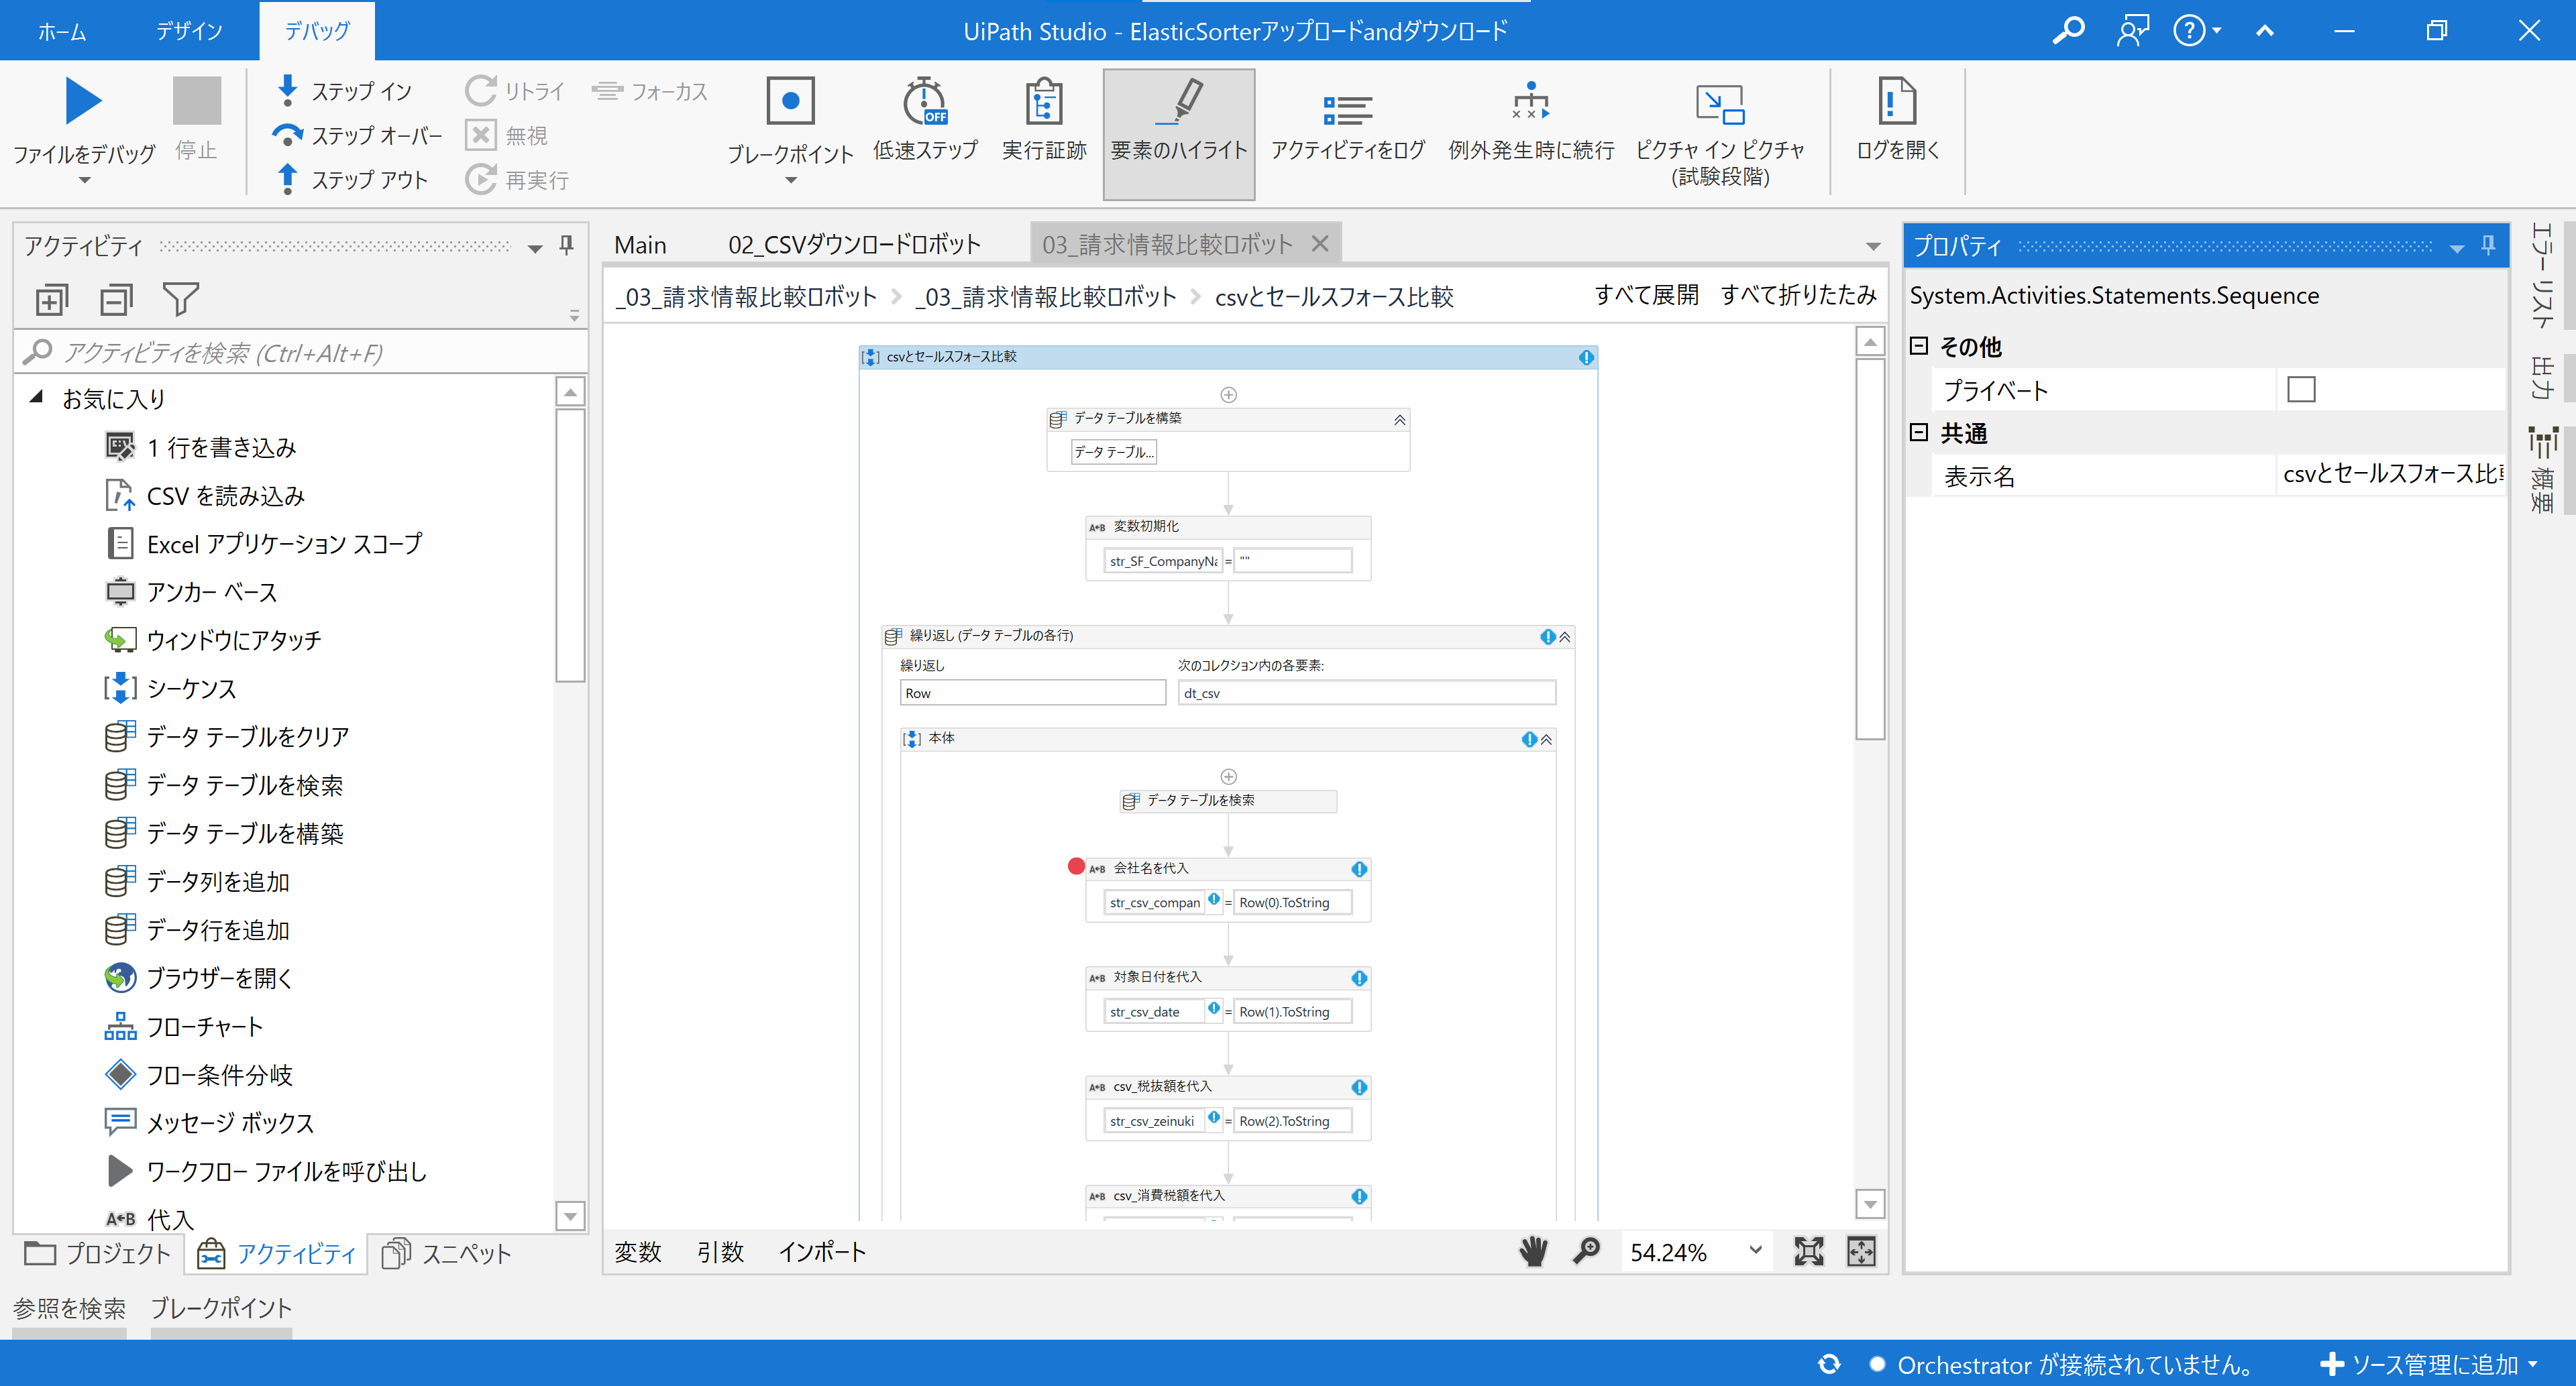Click the Execution Trail (実行証跡) icon
This screenshot has width=2576, height=1386.
tap(1043, 101)
